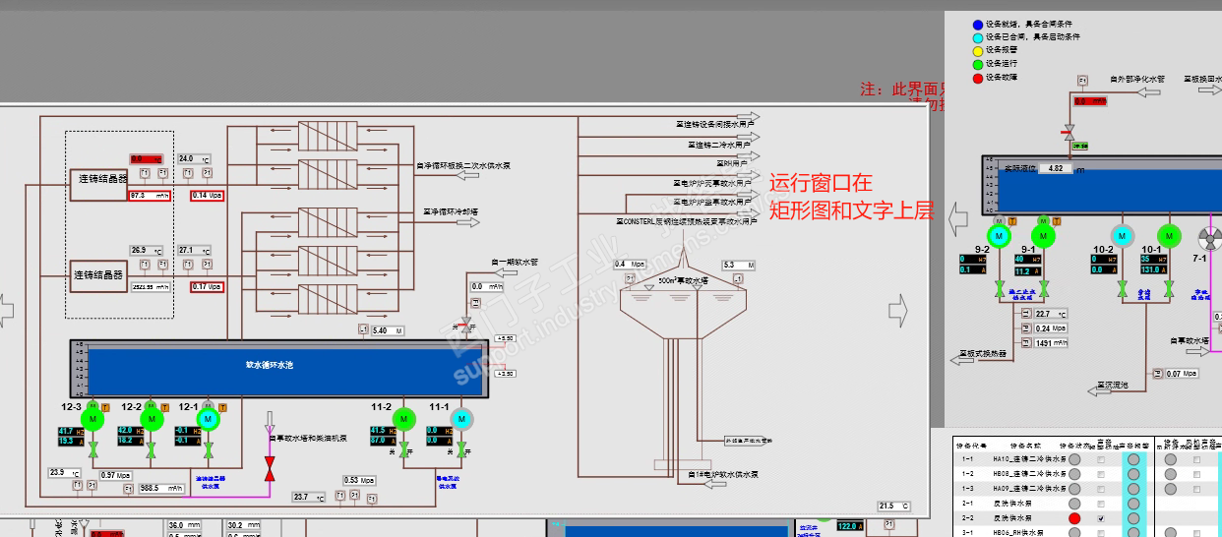Click the 0.53 Mpa pressure value
This screenshot has height=537, width=1222.
[359, 480]
